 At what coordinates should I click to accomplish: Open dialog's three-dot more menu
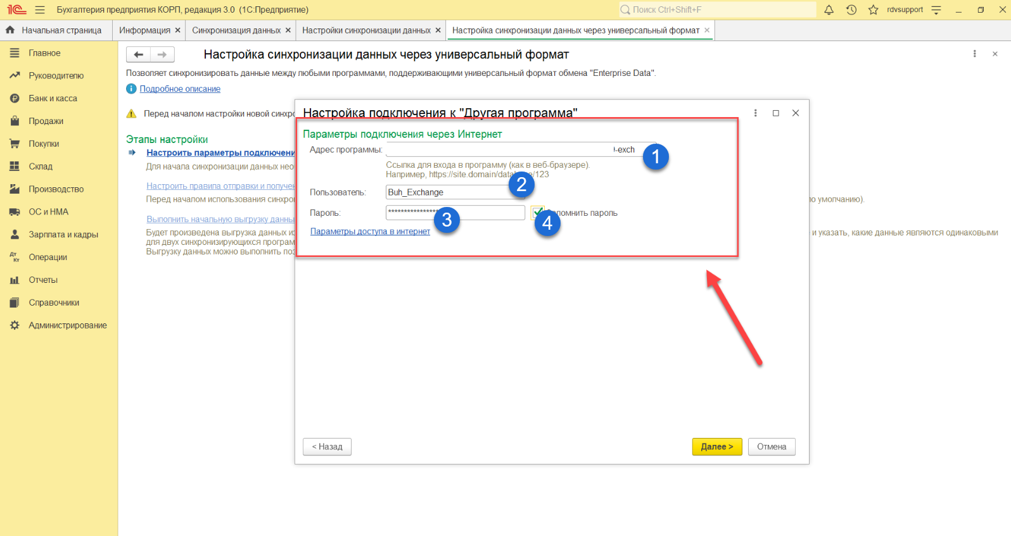(x=755, y=113)
